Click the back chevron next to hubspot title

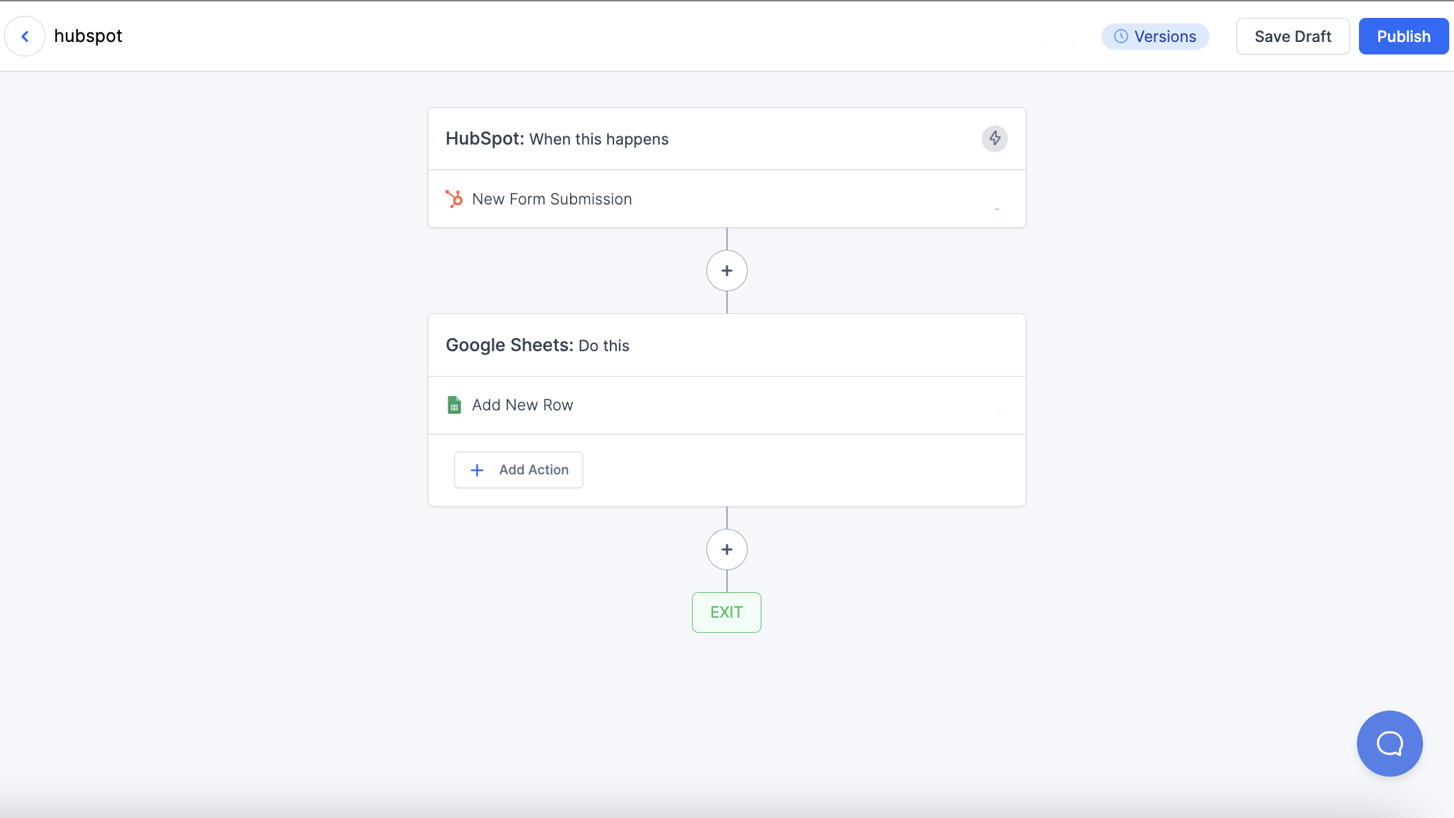[25, 36]
